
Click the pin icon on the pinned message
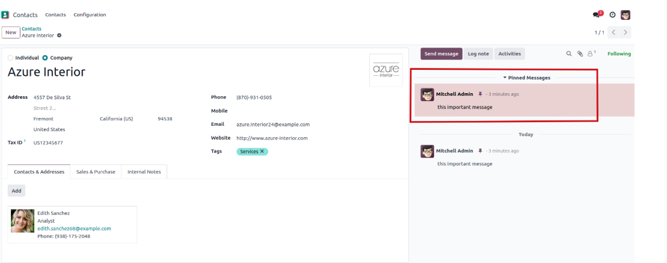click(480, 94)
